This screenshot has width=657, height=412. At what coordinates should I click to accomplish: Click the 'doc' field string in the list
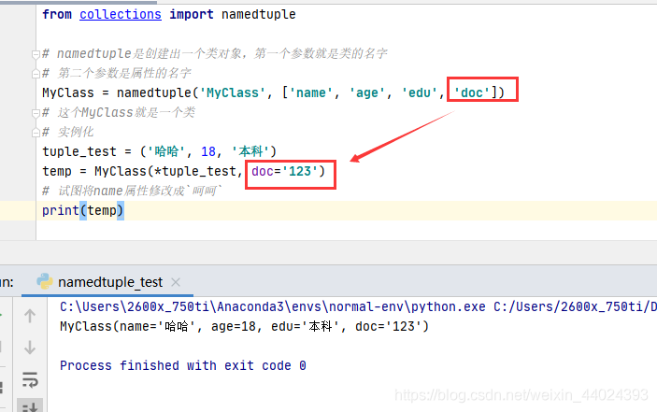(472, 92)
